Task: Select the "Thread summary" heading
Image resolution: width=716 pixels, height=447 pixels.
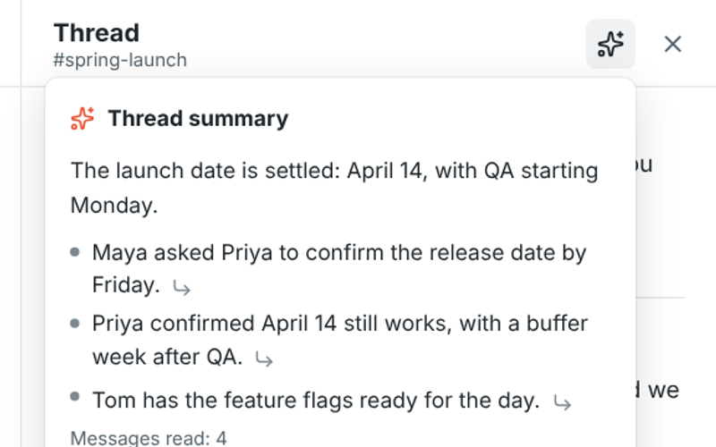Action: [x=198, y=119]
